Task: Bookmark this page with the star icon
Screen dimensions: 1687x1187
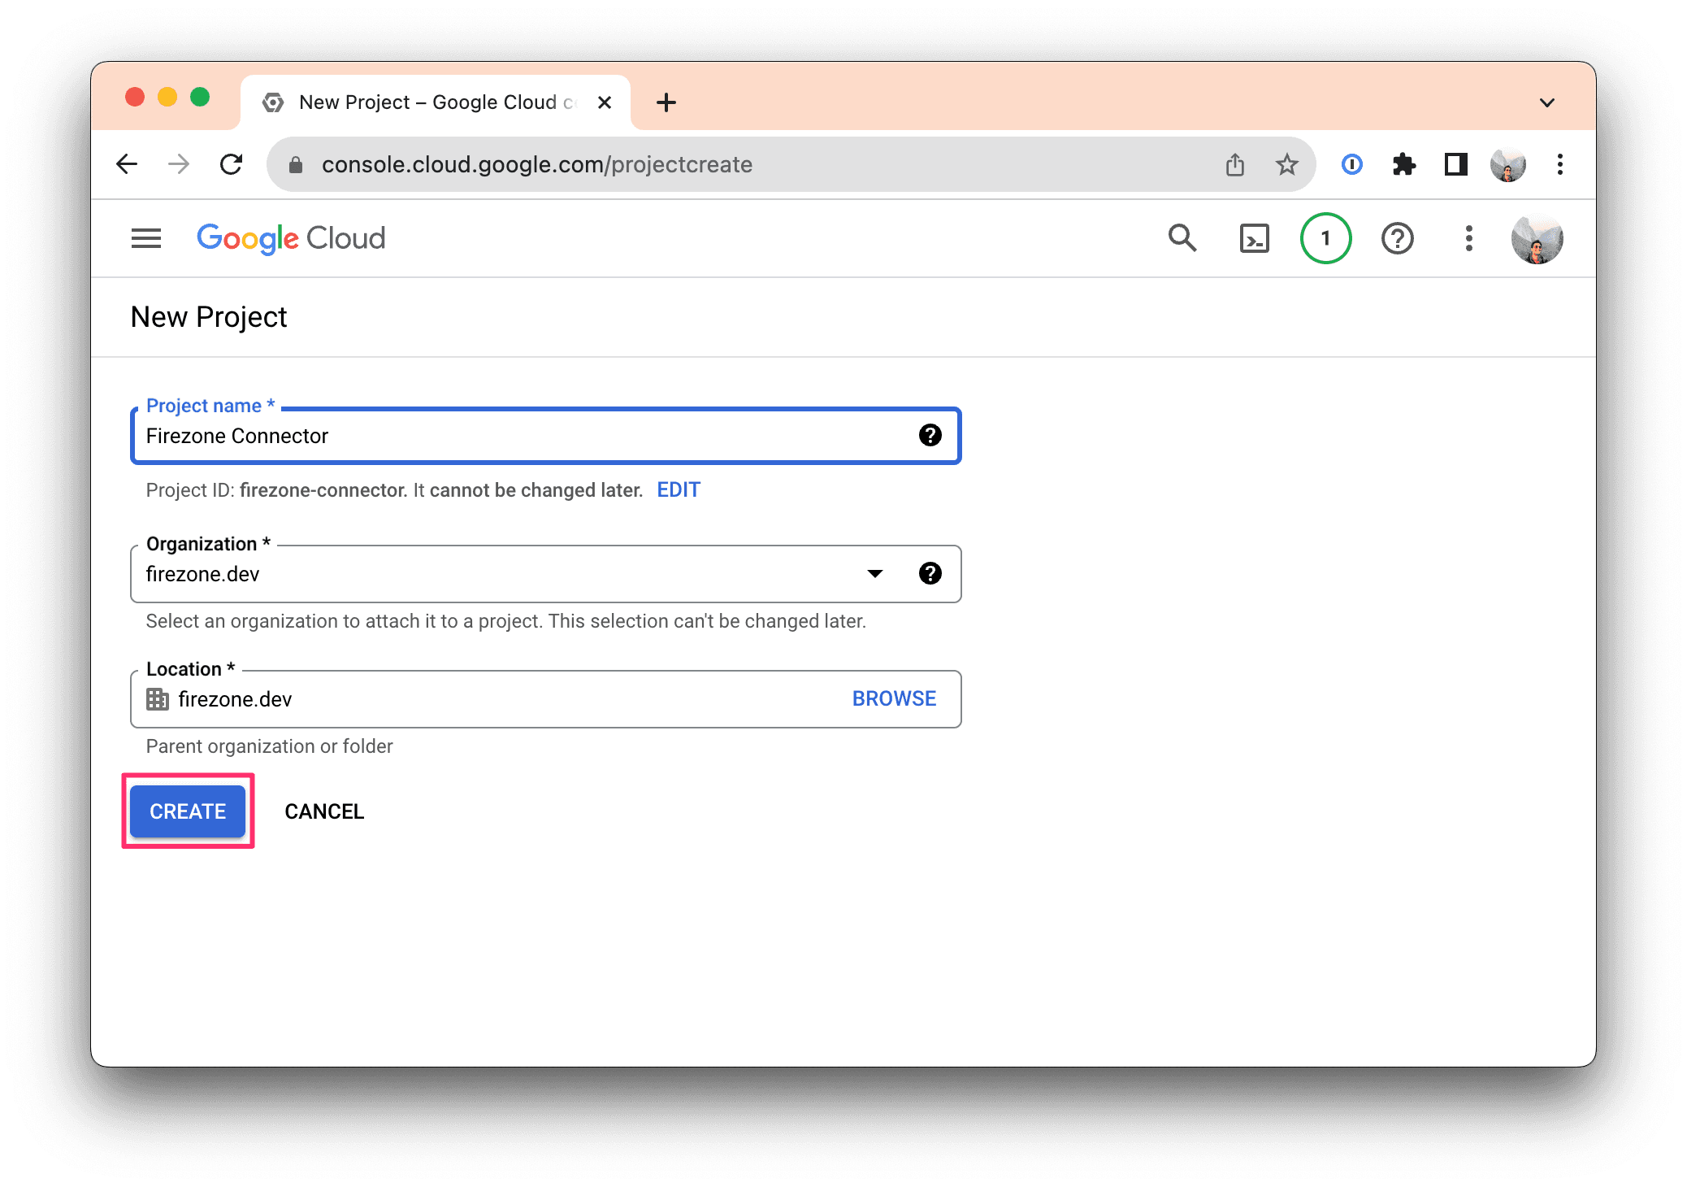Action: [1286, 164]
